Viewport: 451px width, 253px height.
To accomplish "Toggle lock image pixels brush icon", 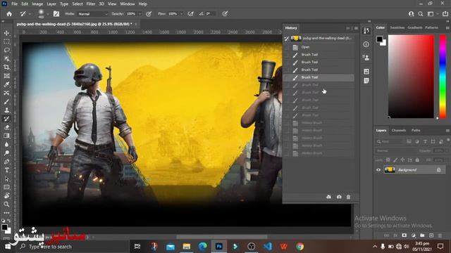I will [x=395, y=160].
